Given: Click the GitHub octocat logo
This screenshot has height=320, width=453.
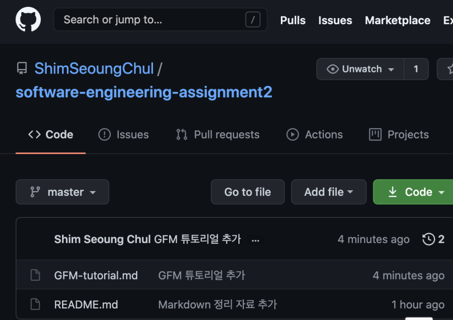Looking at the screenshot, I should click(27, 19).
